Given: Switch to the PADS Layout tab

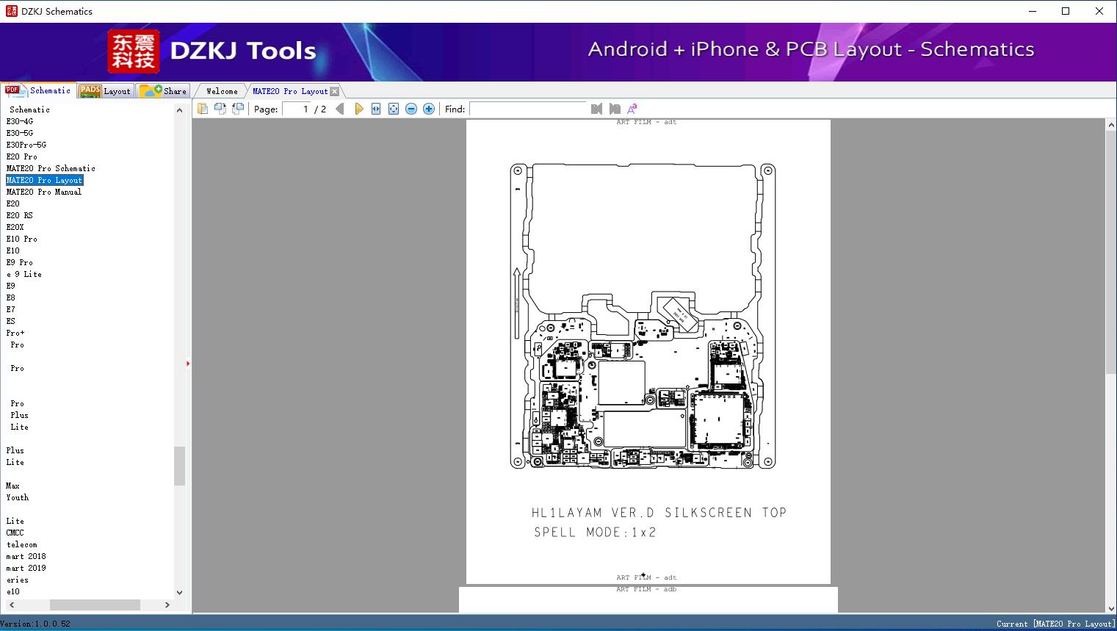Looking at the screenshot, I should [105, 91].
